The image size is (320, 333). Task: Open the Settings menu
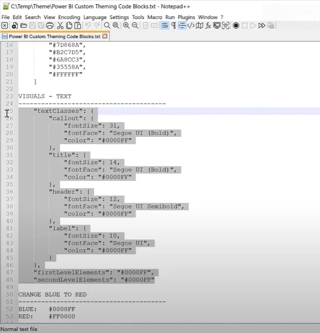(119, 17)
